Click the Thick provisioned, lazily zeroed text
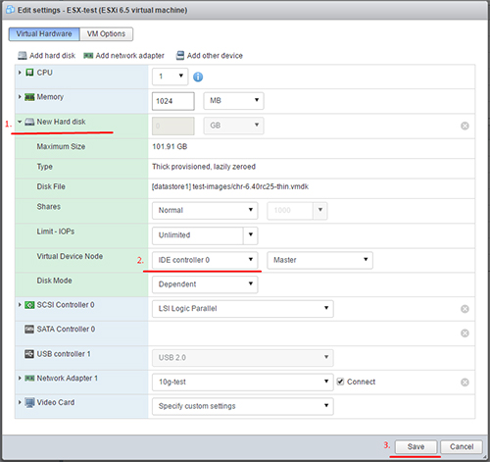 coord(204,167)
